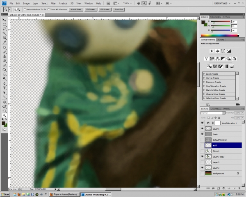The width and height of the screenshot is (246, 197).
Task: Add a Gradient Map adjustment
Action: [226, 66]
